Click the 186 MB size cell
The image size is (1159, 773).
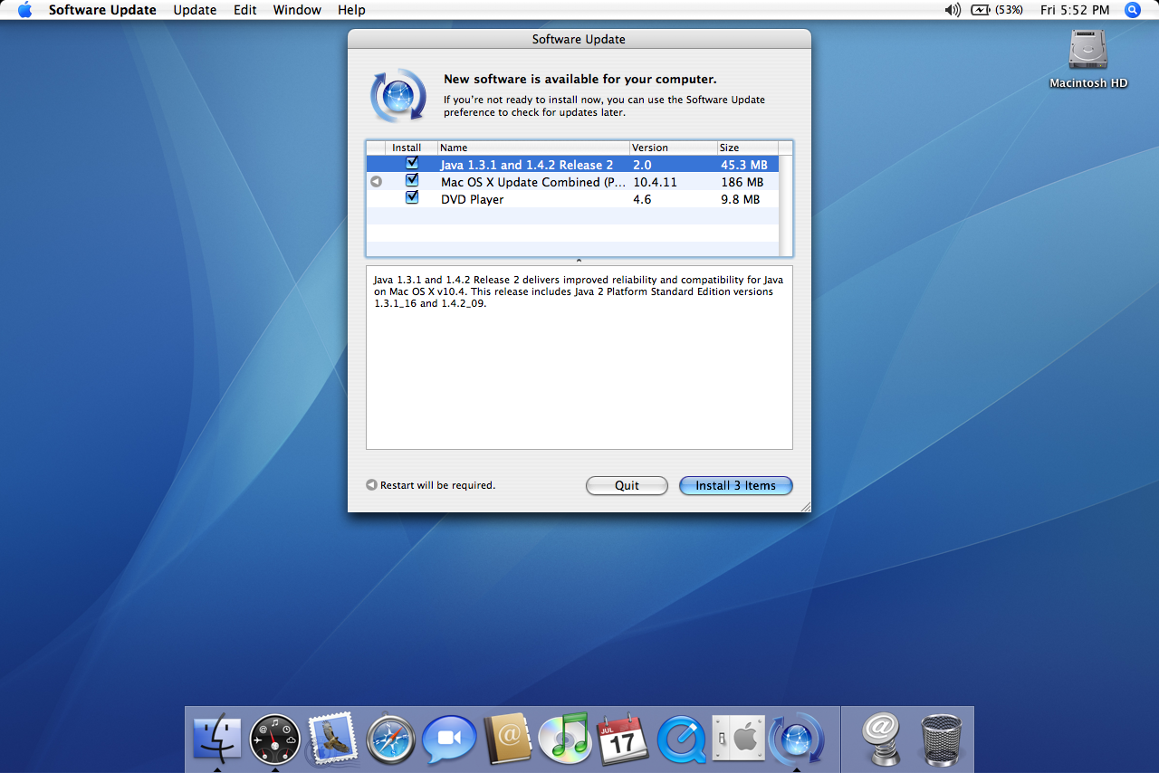pyautogui.click(x=742, y=182)
